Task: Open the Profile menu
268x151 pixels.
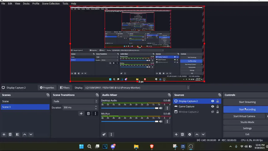Action: (36, 4)
